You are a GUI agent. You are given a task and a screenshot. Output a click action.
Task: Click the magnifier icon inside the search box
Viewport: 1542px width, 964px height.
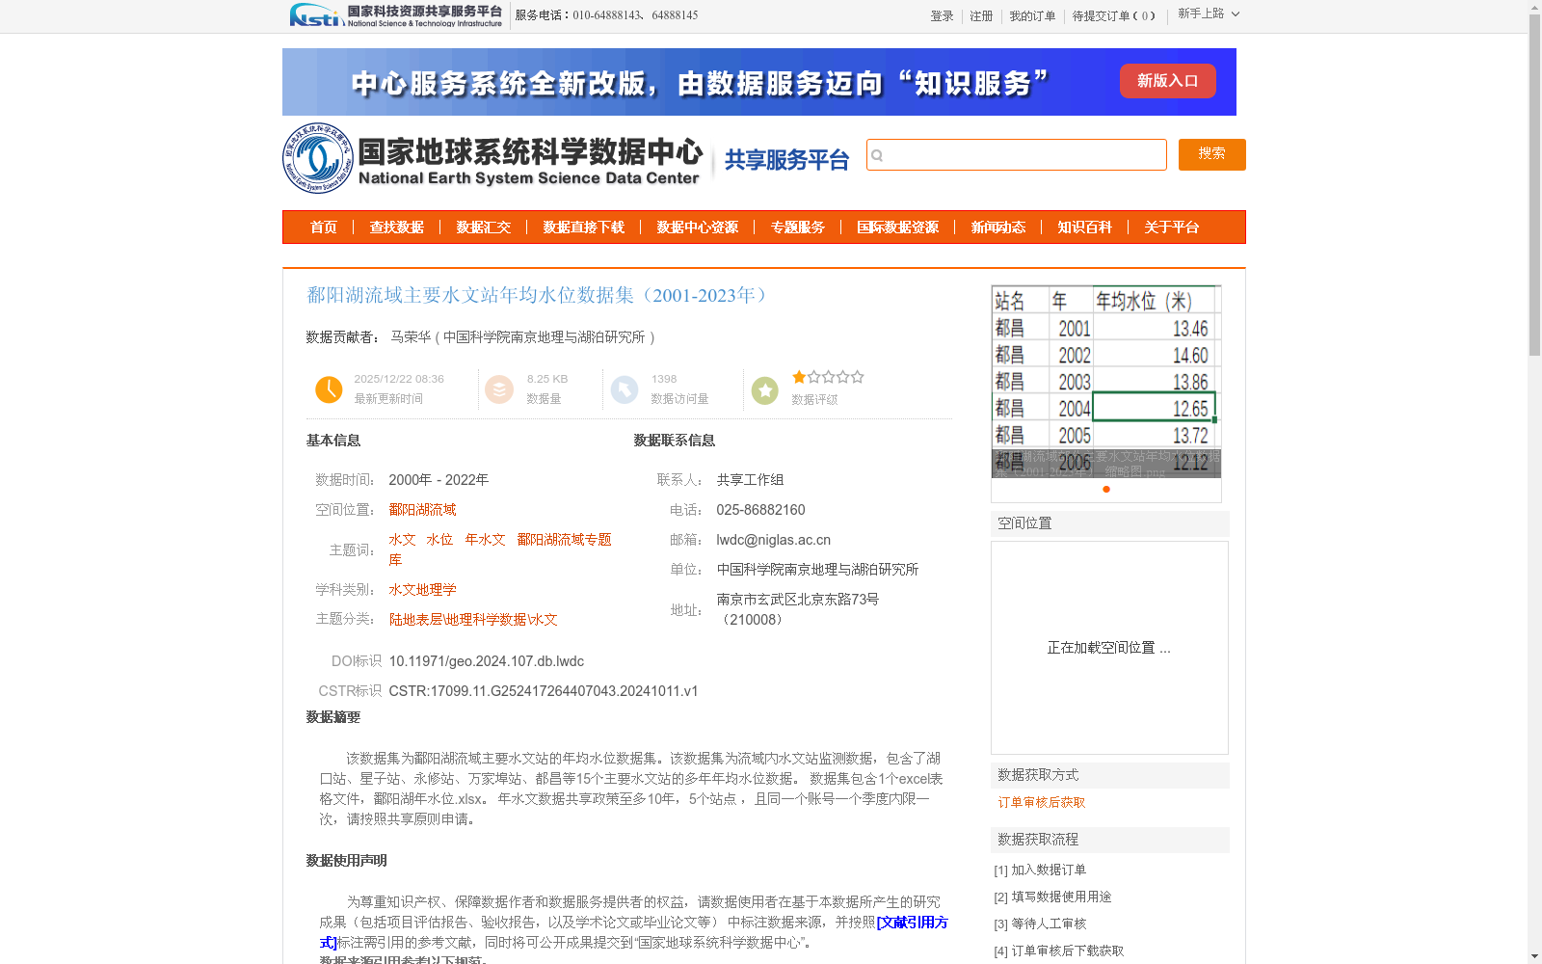[x=879, y=155]
